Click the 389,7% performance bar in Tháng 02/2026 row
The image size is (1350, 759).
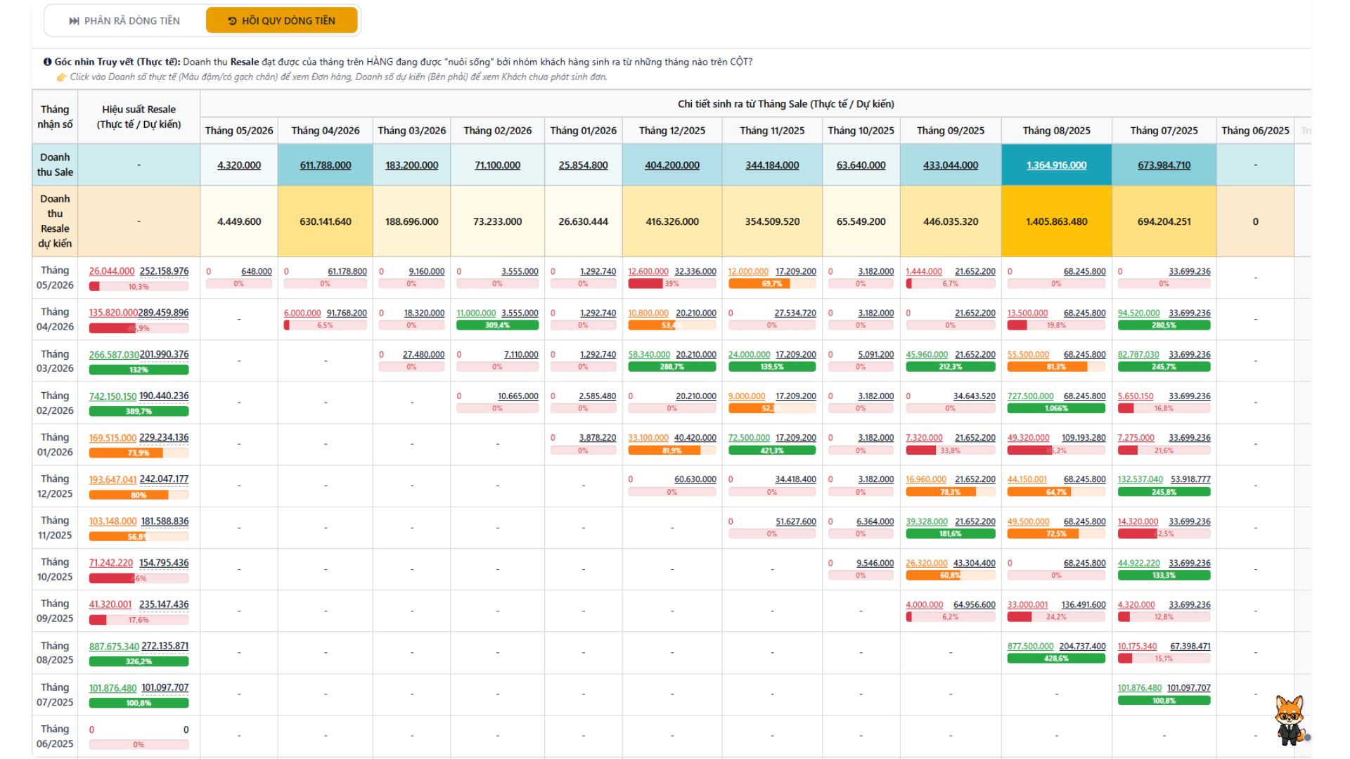click(x=139, y=411)
